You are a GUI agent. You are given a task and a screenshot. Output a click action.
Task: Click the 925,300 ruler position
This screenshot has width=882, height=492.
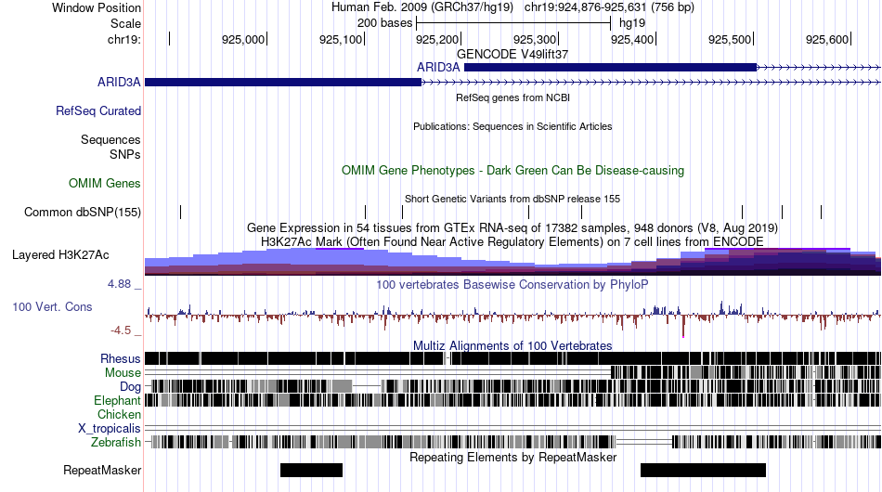(535, 39)
